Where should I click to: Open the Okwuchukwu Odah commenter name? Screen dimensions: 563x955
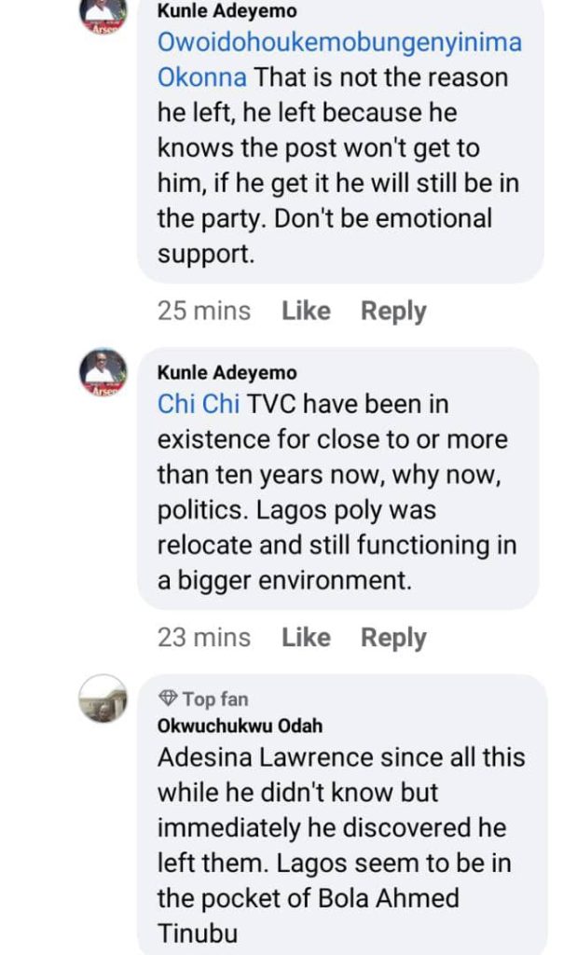240,726
